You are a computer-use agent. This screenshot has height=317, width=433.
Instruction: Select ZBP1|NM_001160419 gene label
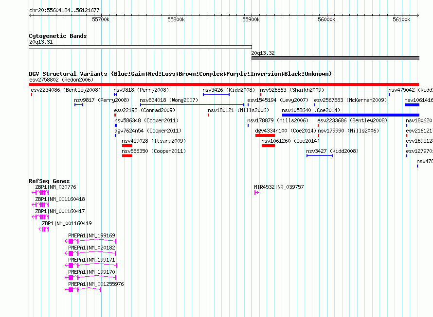pos(67,223)
